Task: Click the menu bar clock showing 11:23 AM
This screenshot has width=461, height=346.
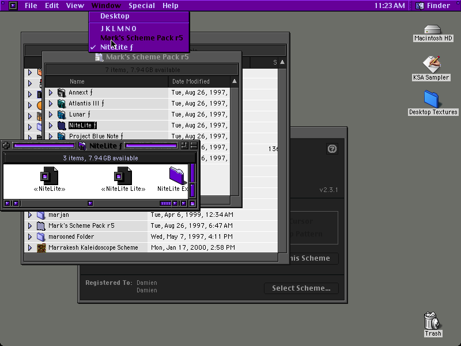Action: pyautogui.click(x=390, y=6)
